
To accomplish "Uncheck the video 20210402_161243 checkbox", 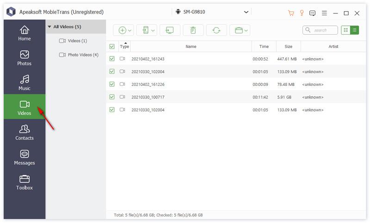I will tap(112, 59).
